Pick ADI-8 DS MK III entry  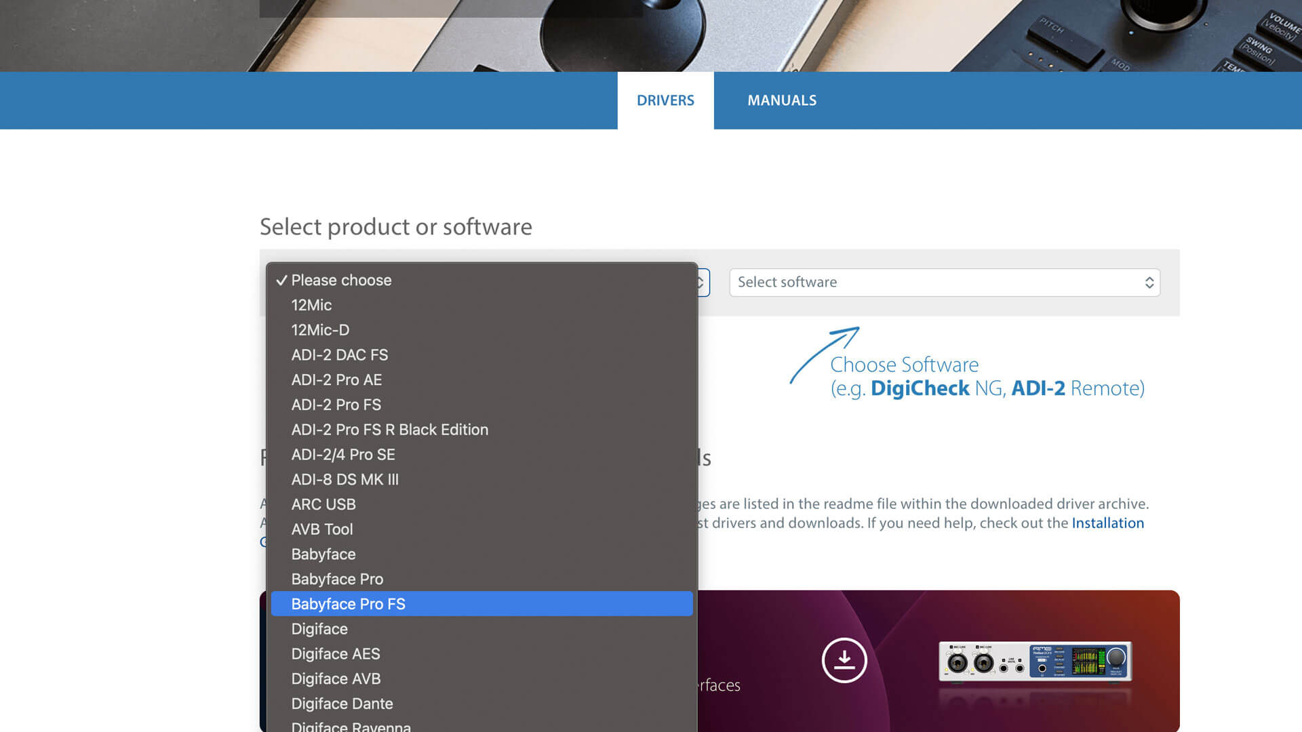tap(344, 480)
